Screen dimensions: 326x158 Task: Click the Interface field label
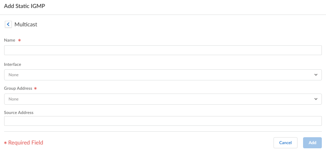(13, 64)
